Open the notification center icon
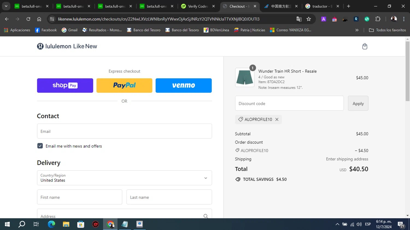 (x=401, y=225)
